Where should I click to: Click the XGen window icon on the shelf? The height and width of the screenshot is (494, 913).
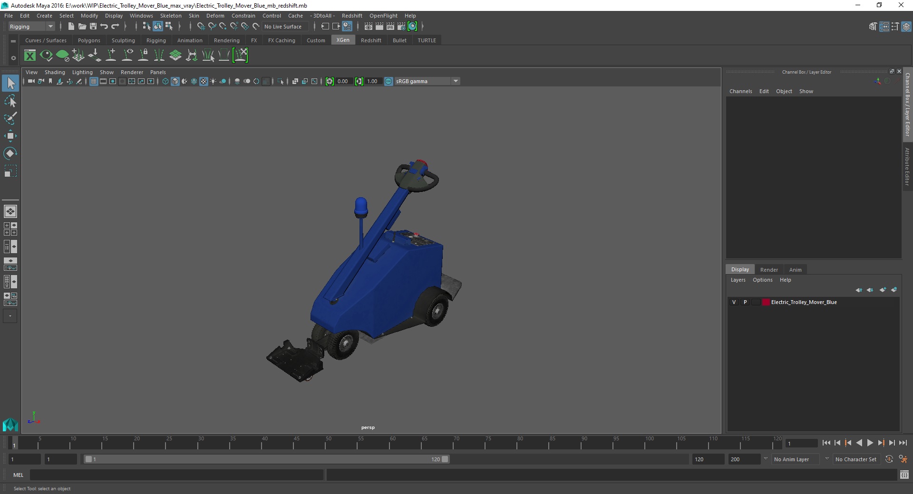30,56
